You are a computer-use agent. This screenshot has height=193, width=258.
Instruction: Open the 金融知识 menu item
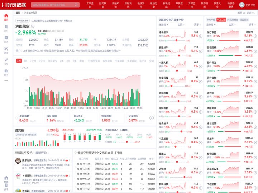coord(115,5)
